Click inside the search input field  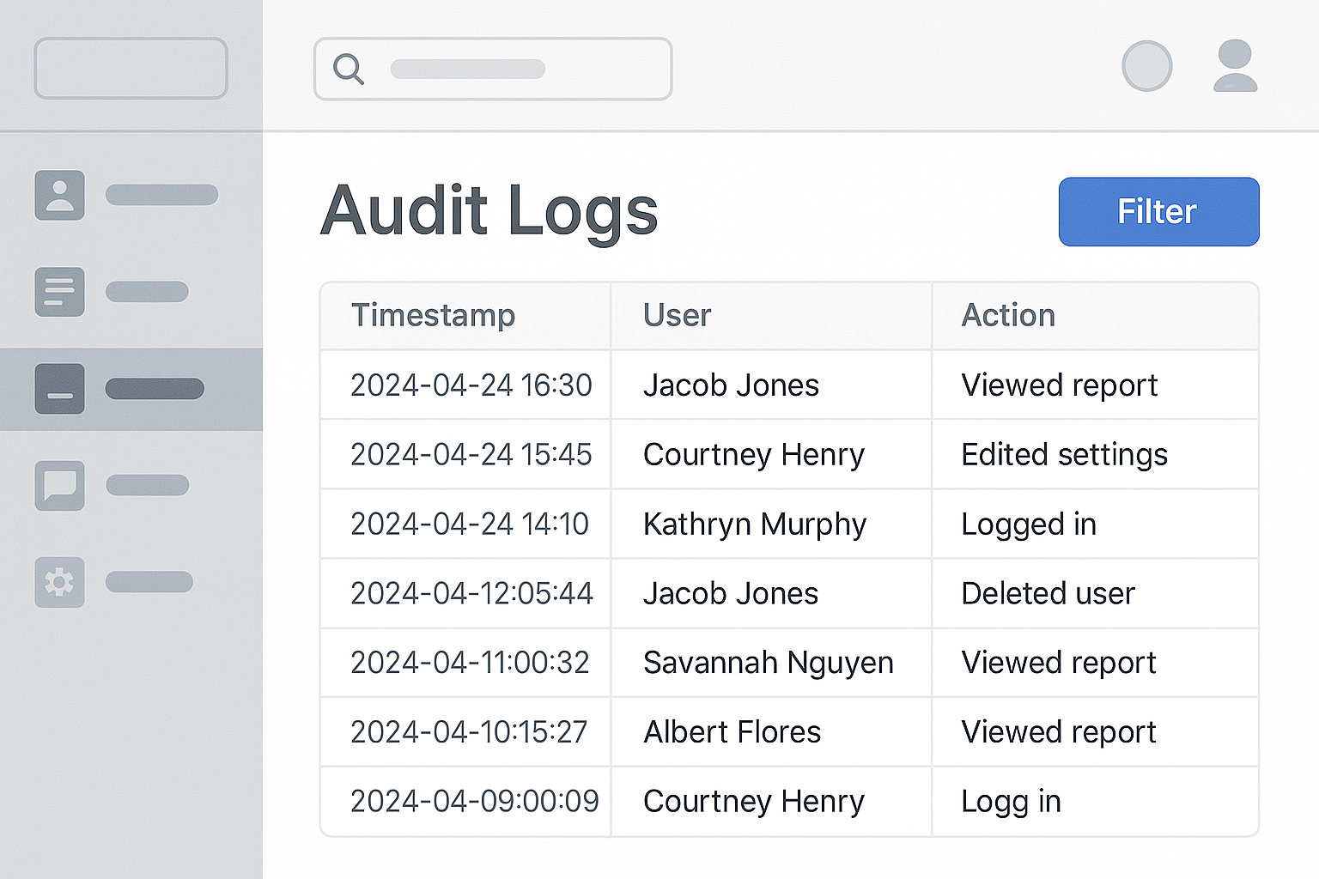pos(515,69)
